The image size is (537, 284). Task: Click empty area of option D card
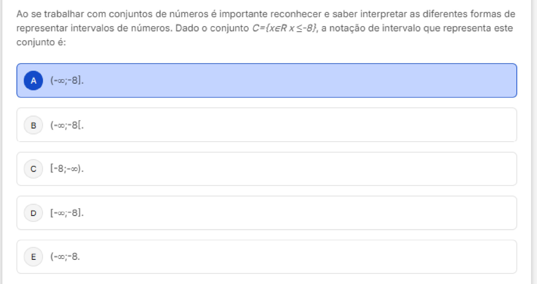click(x=296, y=213)
